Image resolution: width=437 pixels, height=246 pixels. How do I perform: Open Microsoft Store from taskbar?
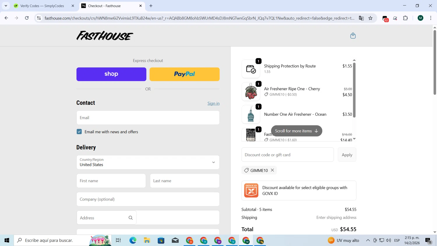161,240
